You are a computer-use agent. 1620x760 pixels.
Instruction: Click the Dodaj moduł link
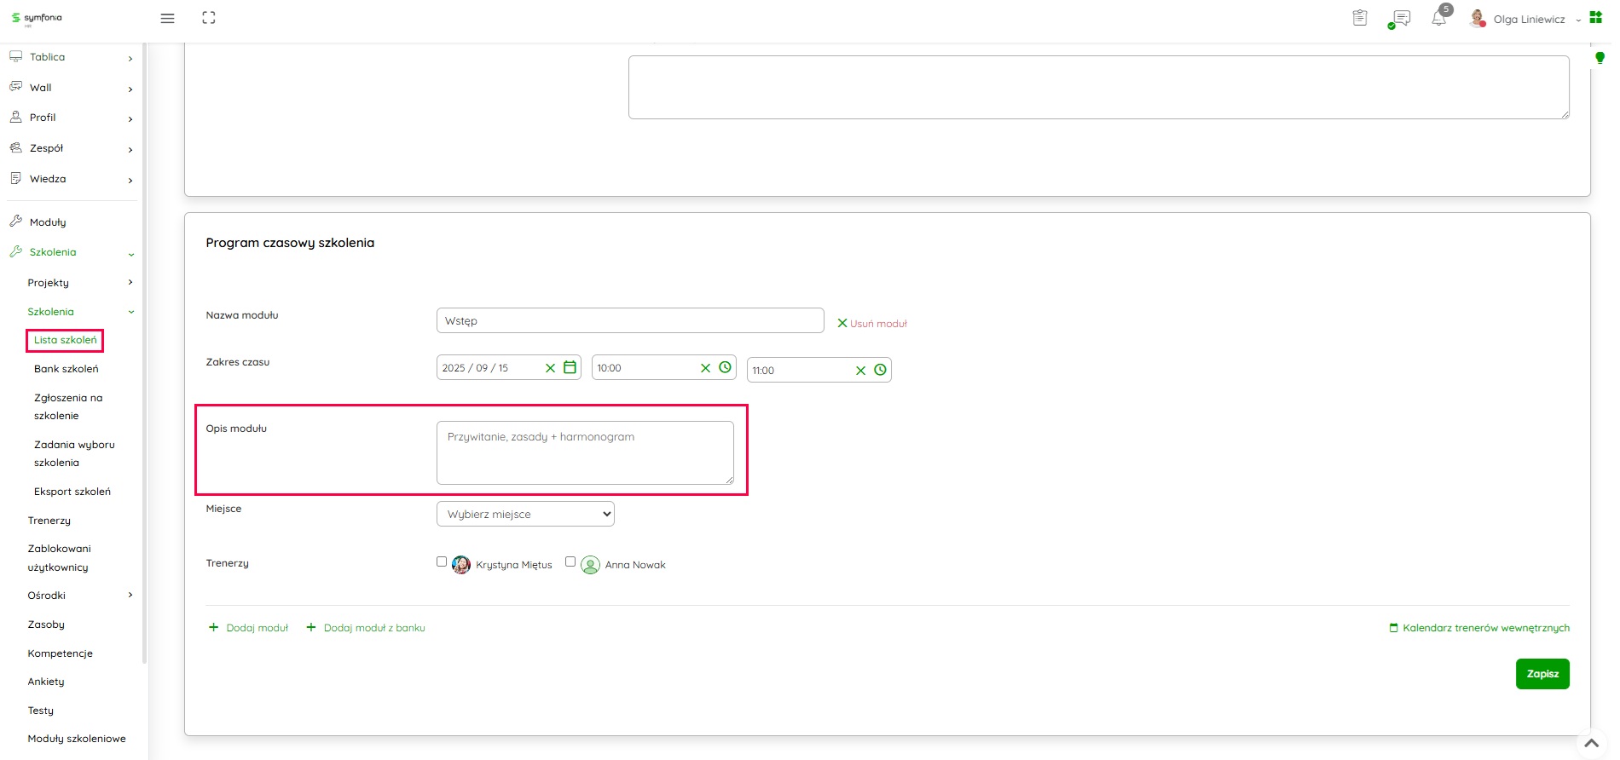pyautogui.click(x=257, y=628)
